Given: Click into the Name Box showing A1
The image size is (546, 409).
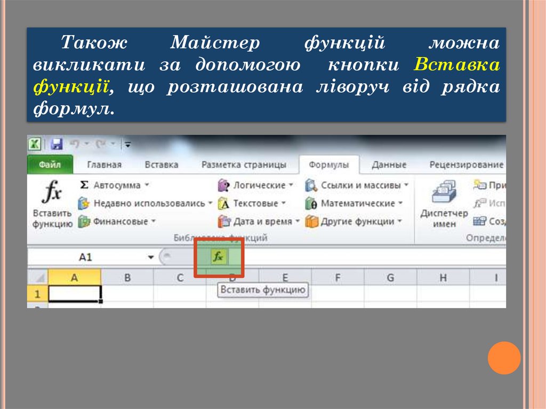Looking at the screenshot, I should (x=87, y=257).
